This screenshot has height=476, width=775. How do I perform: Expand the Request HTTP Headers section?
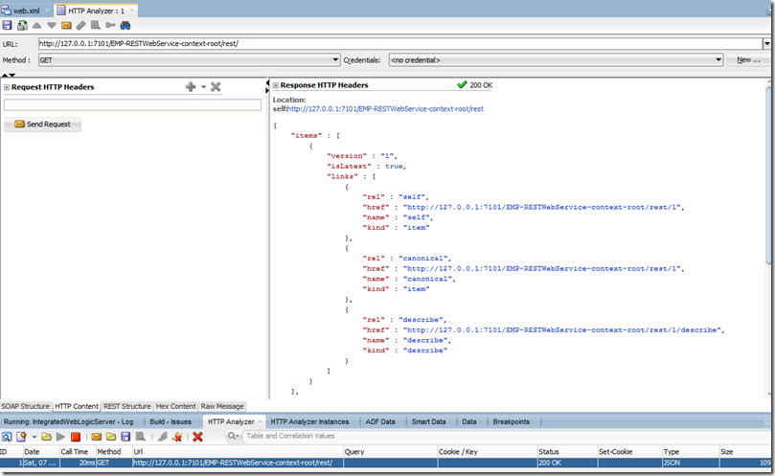coord(7,87)
